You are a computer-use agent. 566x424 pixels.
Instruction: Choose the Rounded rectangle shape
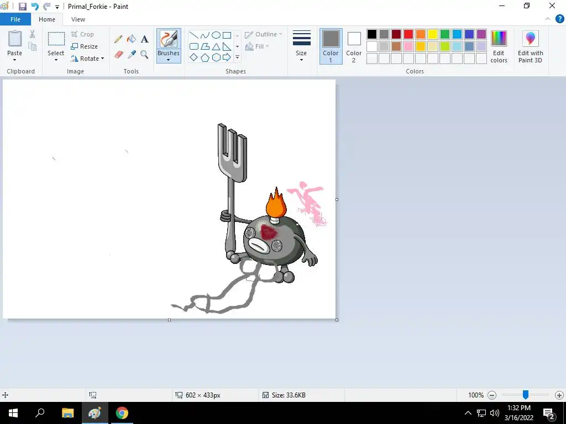tap(194, 46)
